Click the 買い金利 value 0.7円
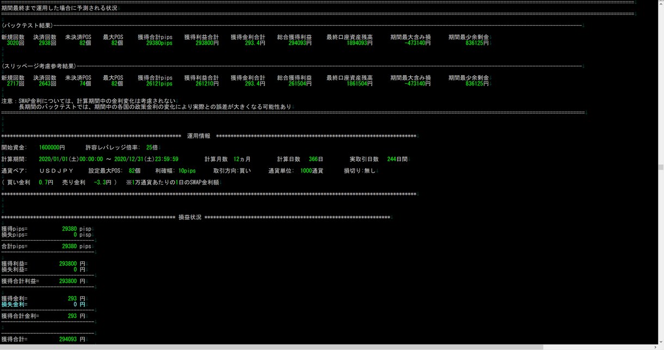 [x=46, y=182]
